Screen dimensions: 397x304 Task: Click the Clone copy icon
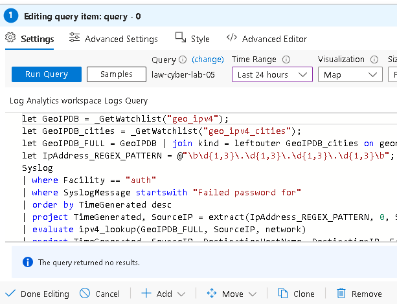click(x=283, y=293)
